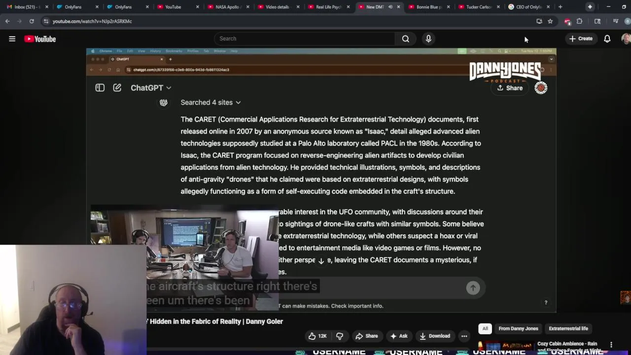The width and height of the screenshot is (631, 355).
Task: Bookmark this page with the star icon
Action: (550, 21)
